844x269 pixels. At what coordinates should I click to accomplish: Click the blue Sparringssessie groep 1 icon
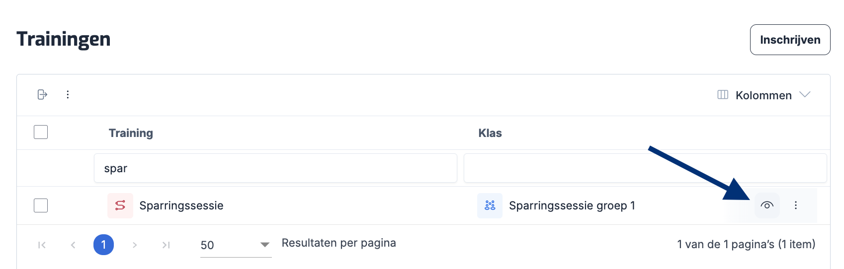click(490, 205)
